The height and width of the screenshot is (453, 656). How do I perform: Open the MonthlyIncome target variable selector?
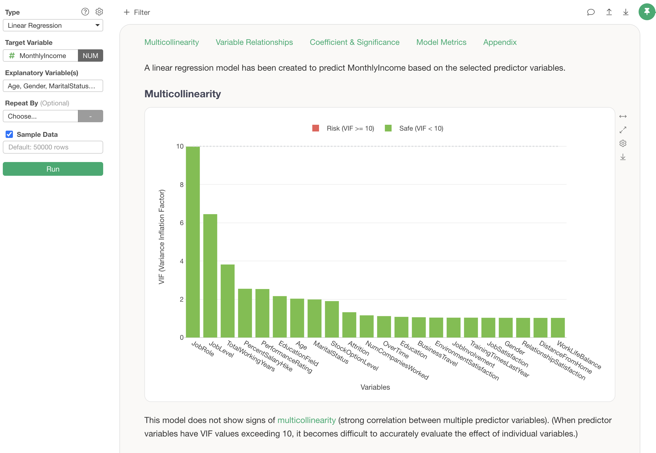click(41, 56)
